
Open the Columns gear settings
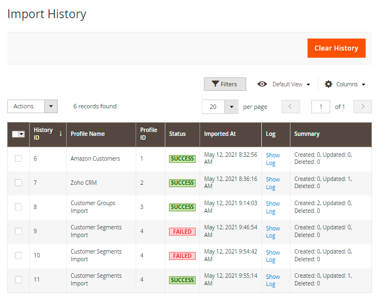[344, 84]
